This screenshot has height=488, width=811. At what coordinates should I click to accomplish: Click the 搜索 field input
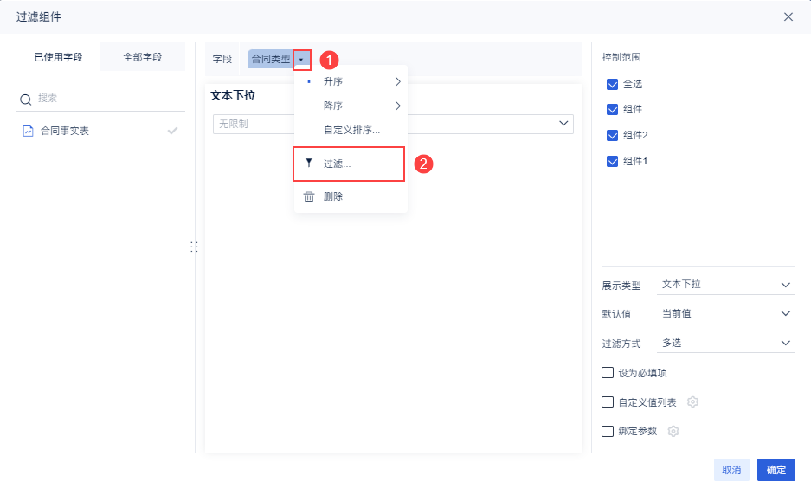coord(108,99)
